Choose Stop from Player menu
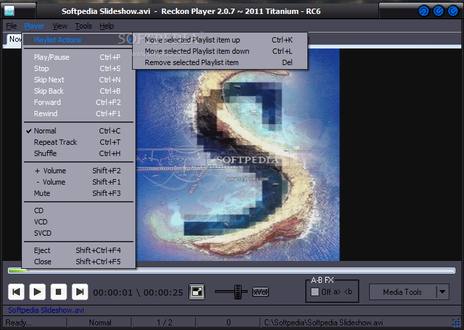Viewport: 464px width, 330px height. [79, 68]
